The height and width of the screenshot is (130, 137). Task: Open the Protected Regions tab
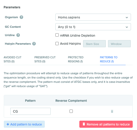pyautogui.click(x=76, y=59)
